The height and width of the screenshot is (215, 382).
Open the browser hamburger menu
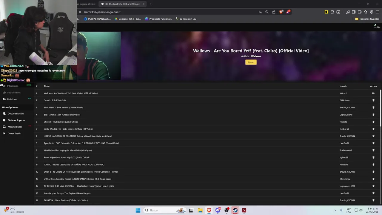[378, 12]
